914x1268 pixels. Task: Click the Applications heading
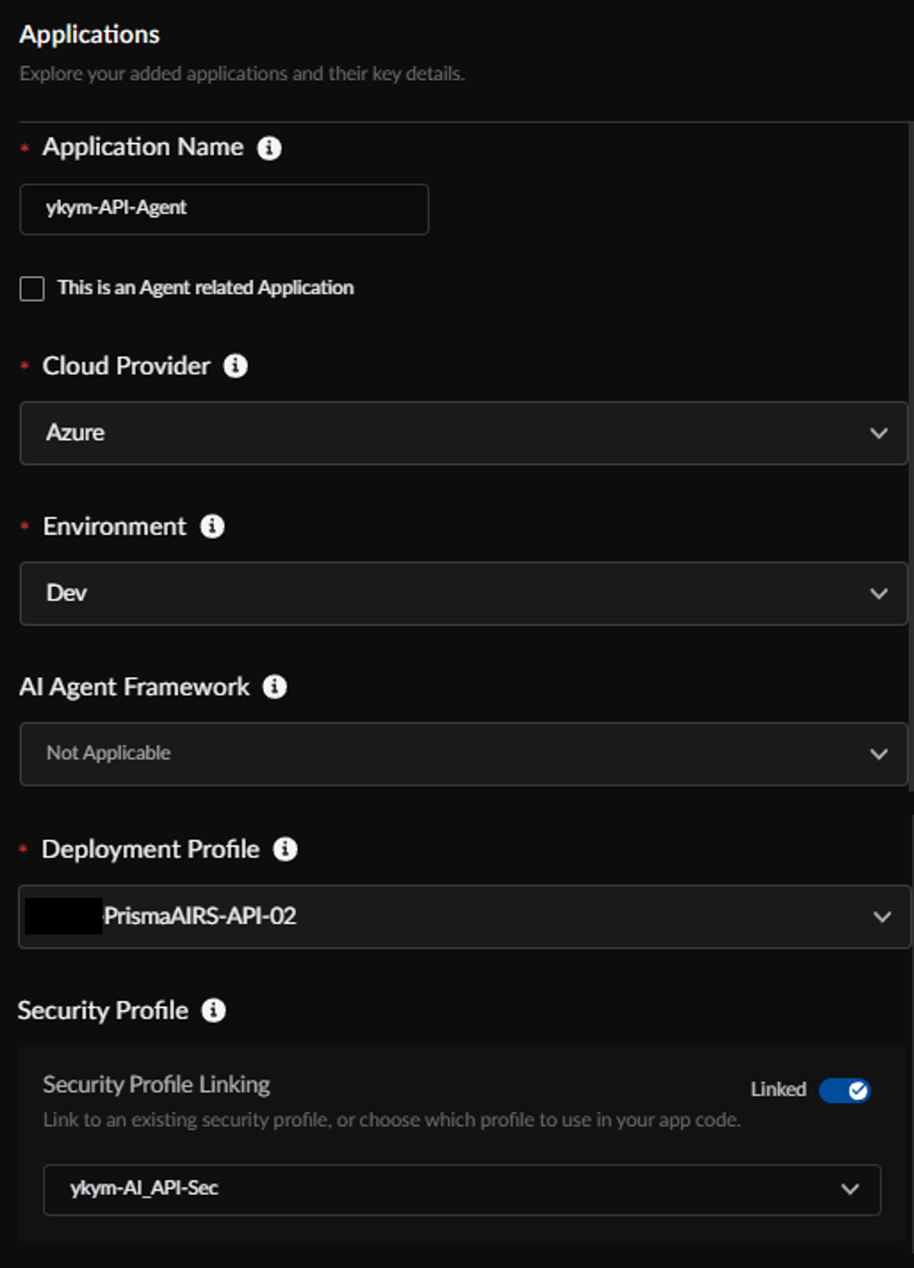pyautogui.click(x=89, y=34)
